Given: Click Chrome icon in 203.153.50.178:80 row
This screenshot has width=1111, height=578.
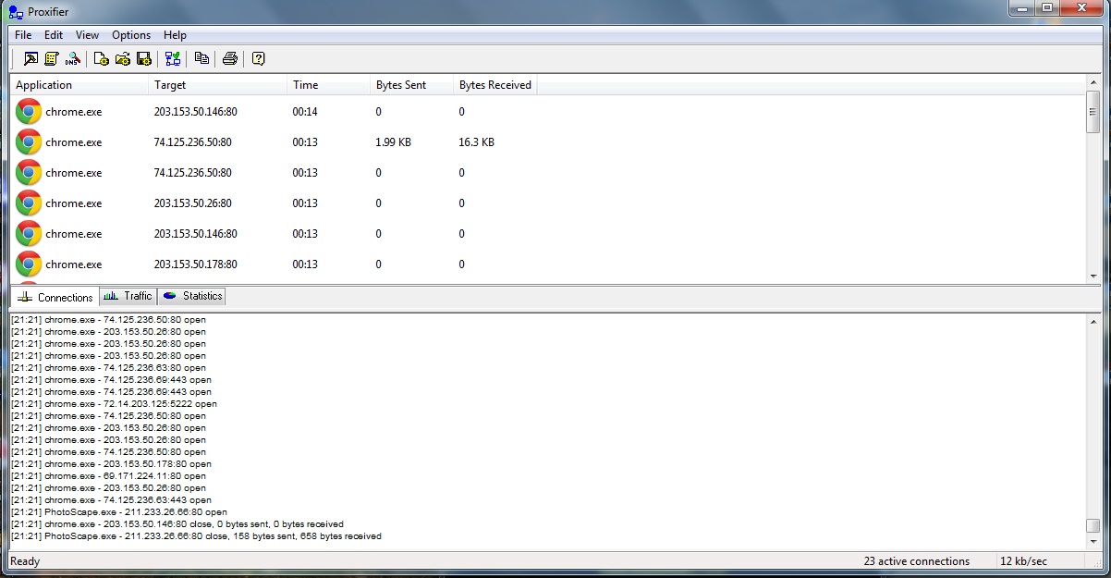Looking at the screenshot, I should pos(29,264).
